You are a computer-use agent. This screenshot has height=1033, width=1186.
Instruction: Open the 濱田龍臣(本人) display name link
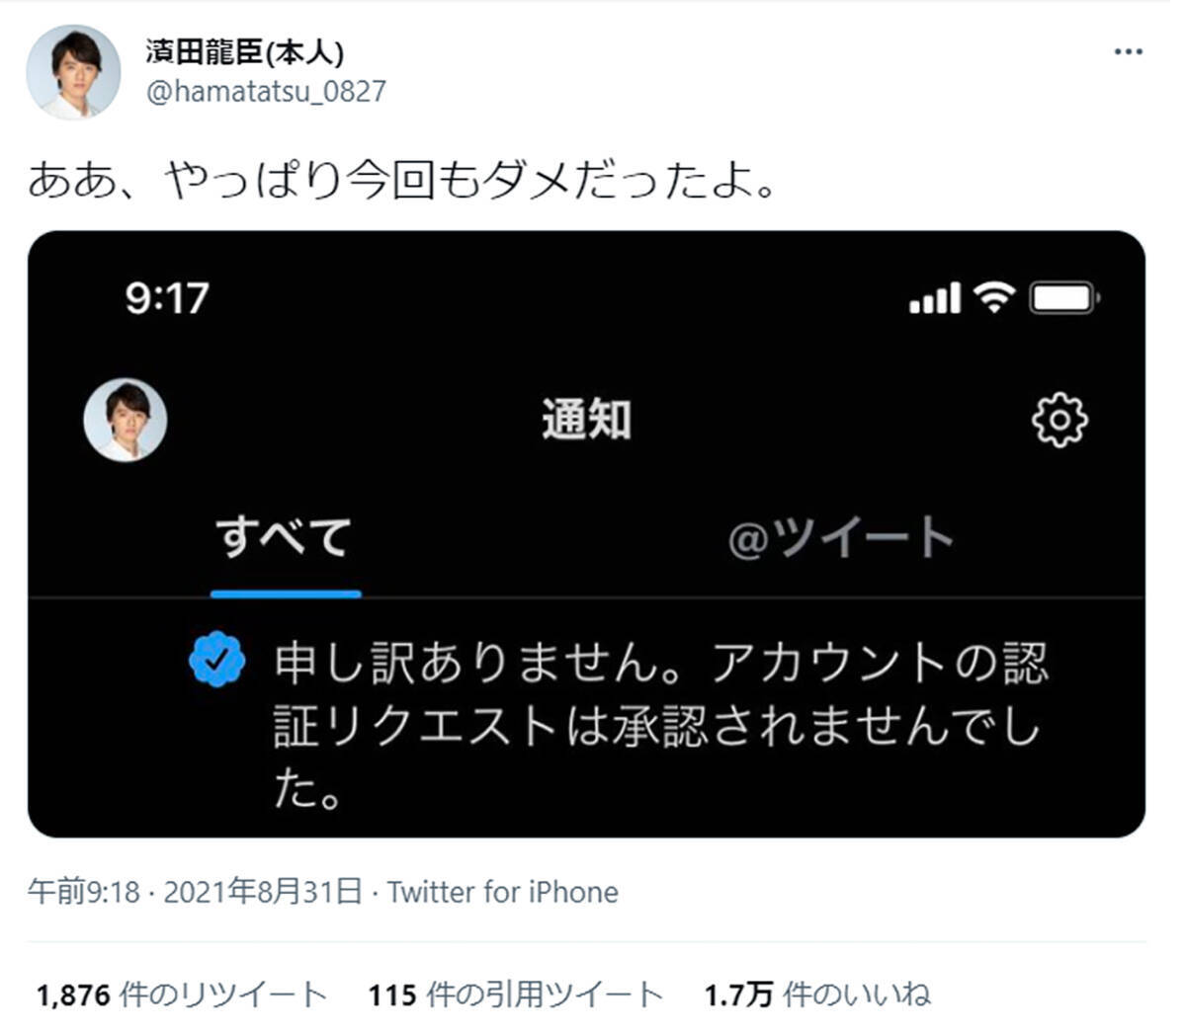pyautogui.click(x=245, y=52)
